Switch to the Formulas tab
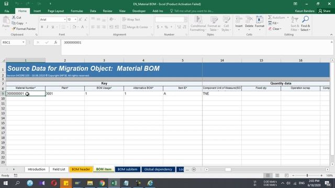This screenshot has width=335, height=188. click(x=77, y=11)
